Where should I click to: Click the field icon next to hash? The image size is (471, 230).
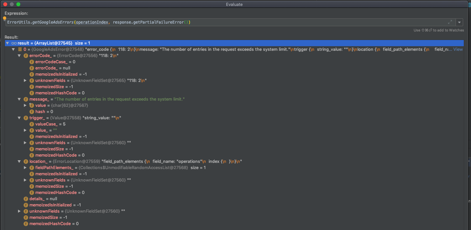32,111
